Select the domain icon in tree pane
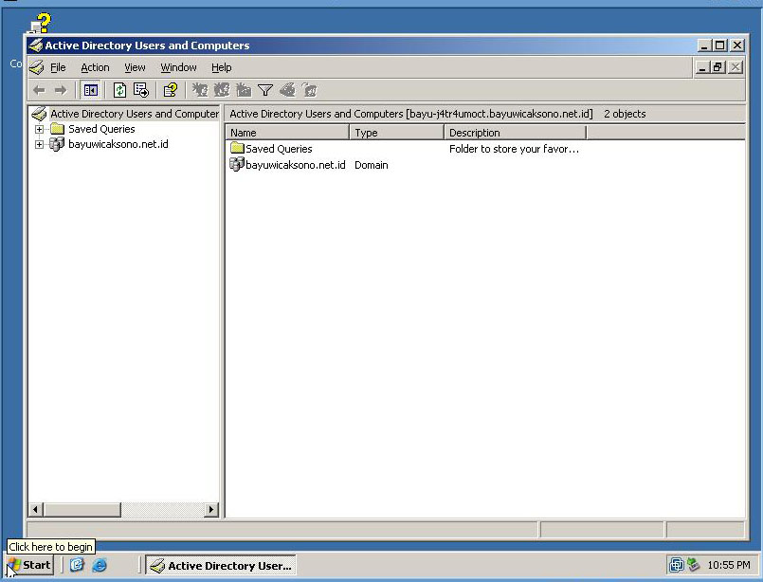The image size is (763, 582). click(x=57, y=144)
